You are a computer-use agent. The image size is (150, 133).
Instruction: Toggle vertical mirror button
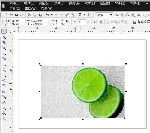[x=101, y=22]
